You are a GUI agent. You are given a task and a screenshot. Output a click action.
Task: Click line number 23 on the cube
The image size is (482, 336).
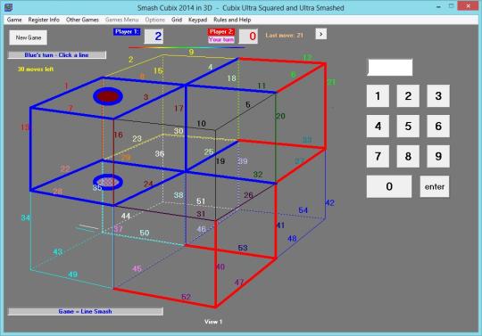click(137, 138)
